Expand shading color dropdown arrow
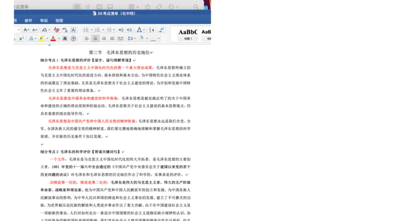394x221 pixels. (x=147, y=38)
